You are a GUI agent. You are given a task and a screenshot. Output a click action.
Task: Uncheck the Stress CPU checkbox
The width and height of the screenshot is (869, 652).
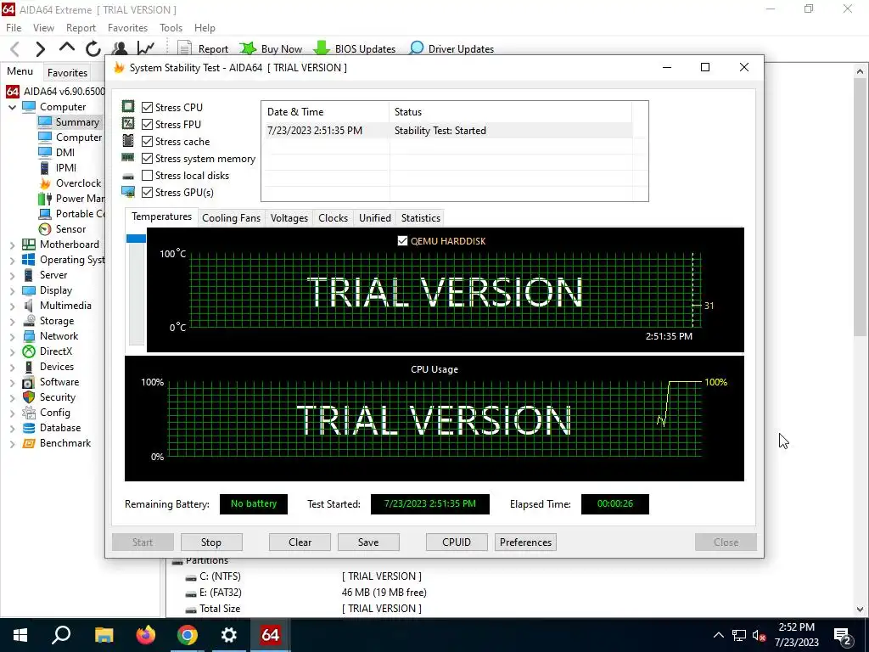147,108
